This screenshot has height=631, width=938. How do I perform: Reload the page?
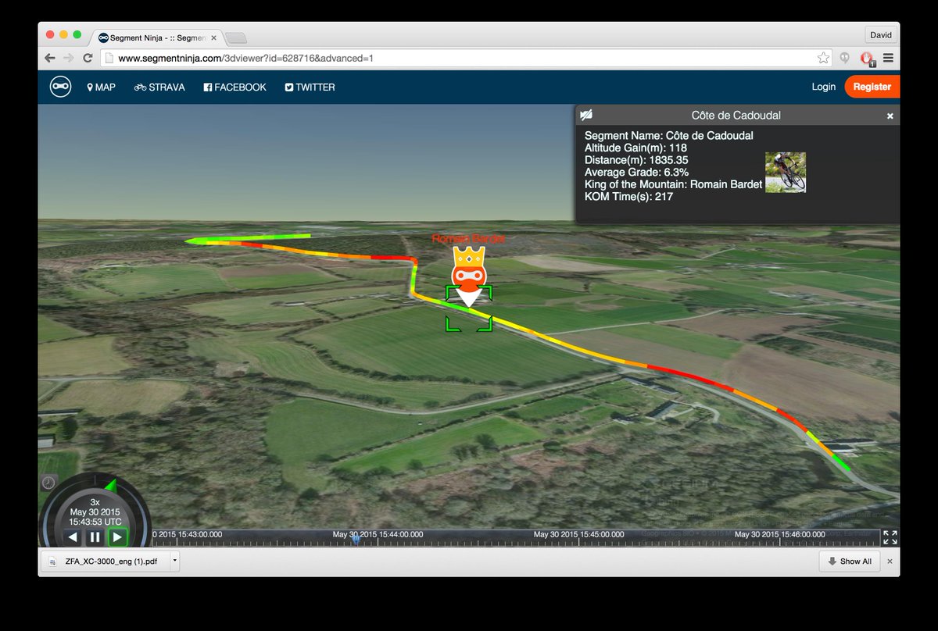(x=88, y=58)
